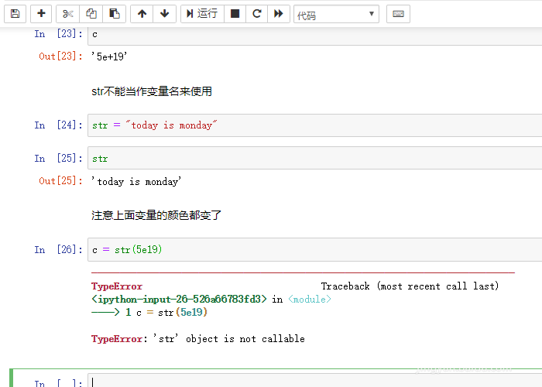
Task: Save the notebook with the floppy disk icon
Action: pos(15,14)
